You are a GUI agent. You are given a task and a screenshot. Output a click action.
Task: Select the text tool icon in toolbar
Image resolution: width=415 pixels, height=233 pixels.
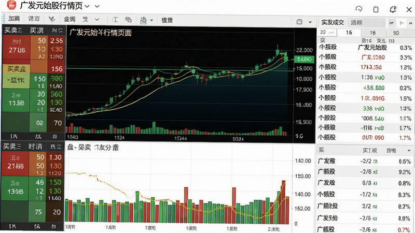coord(115,20)
